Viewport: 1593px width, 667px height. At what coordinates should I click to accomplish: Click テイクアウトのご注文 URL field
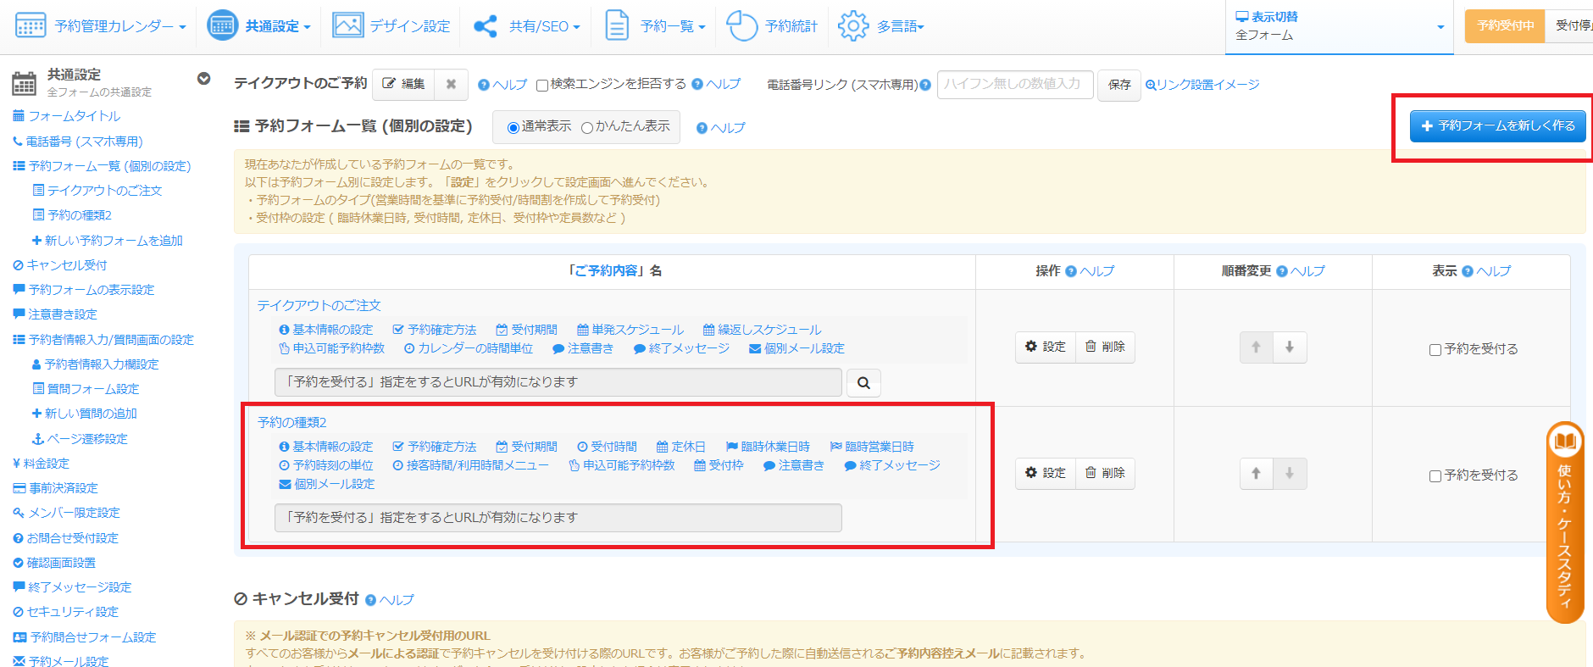coord(558,382)
